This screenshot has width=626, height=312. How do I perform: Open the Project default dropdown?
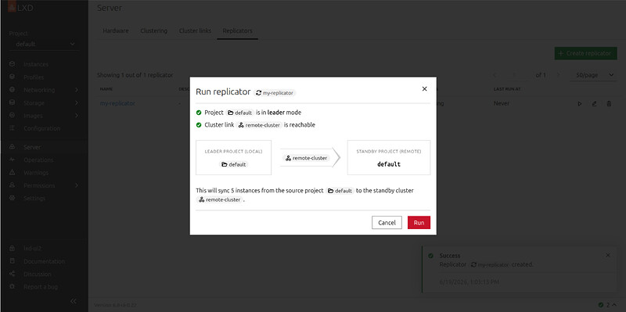(44, 45)
